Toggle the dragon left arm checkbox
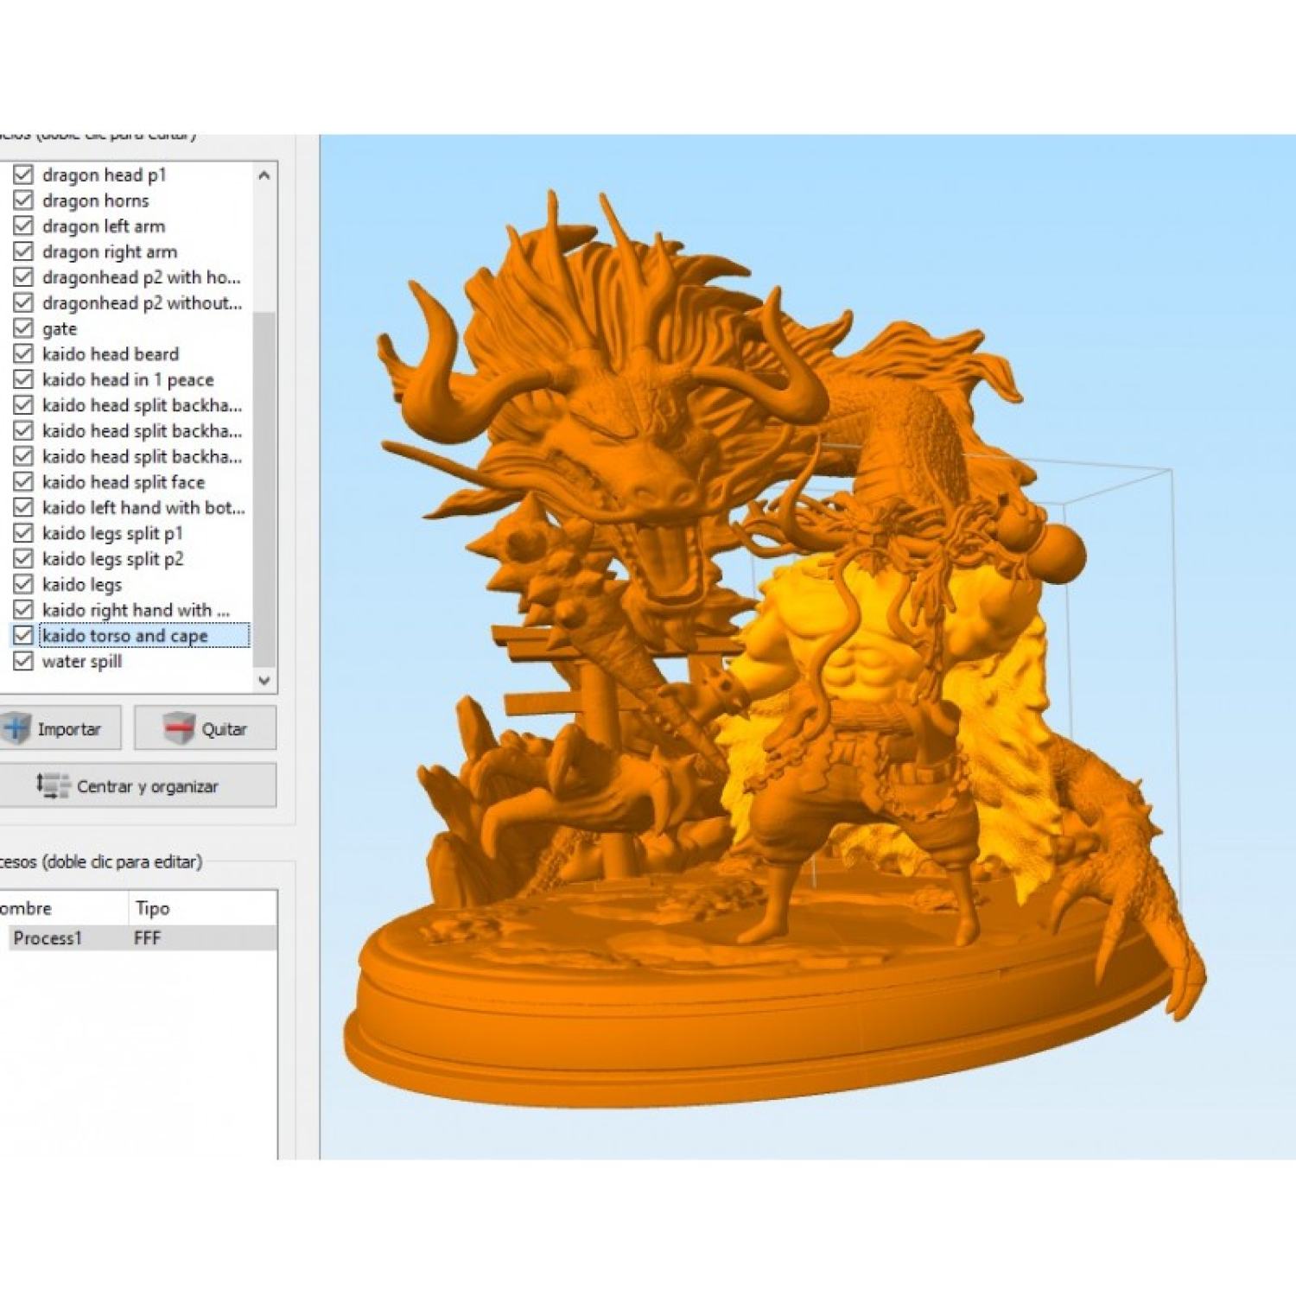 23,226
